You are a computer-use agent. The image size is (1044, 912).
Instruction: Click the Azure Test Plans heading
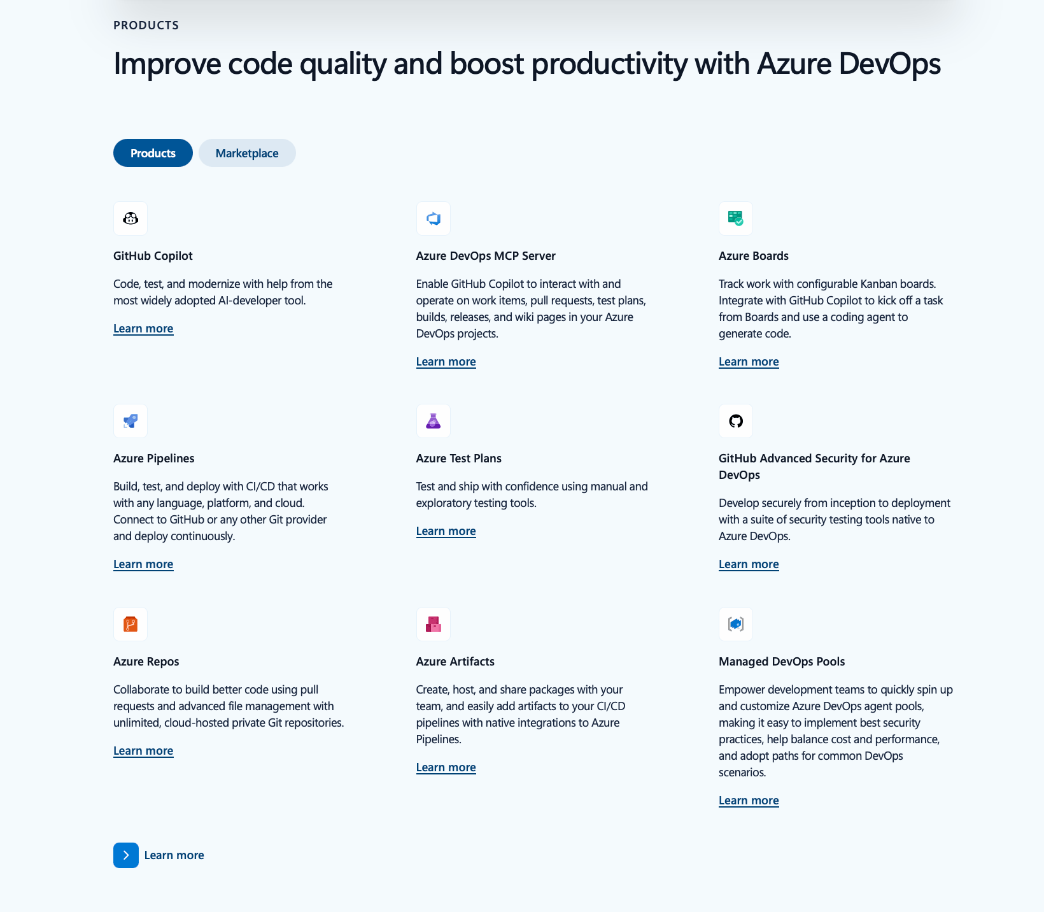[x=459, y=459]
